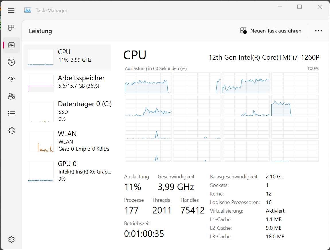Expand the navigation pane with the hamburger menu

point(11,10)
